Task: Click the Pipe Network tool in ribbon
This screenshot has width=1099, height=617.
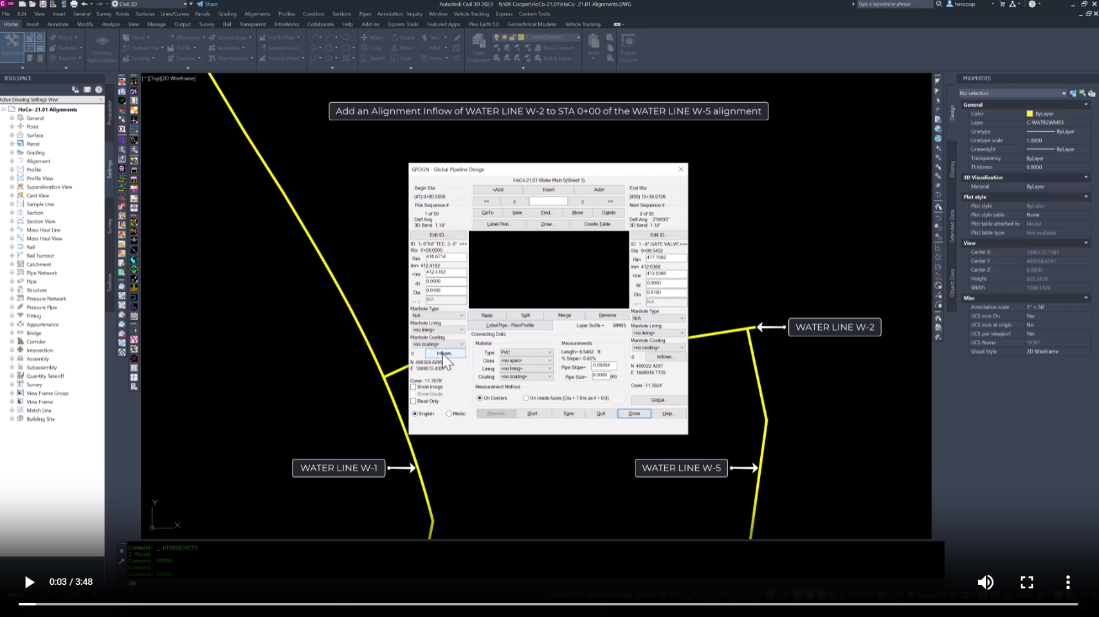Action: (x=231, y=58)
